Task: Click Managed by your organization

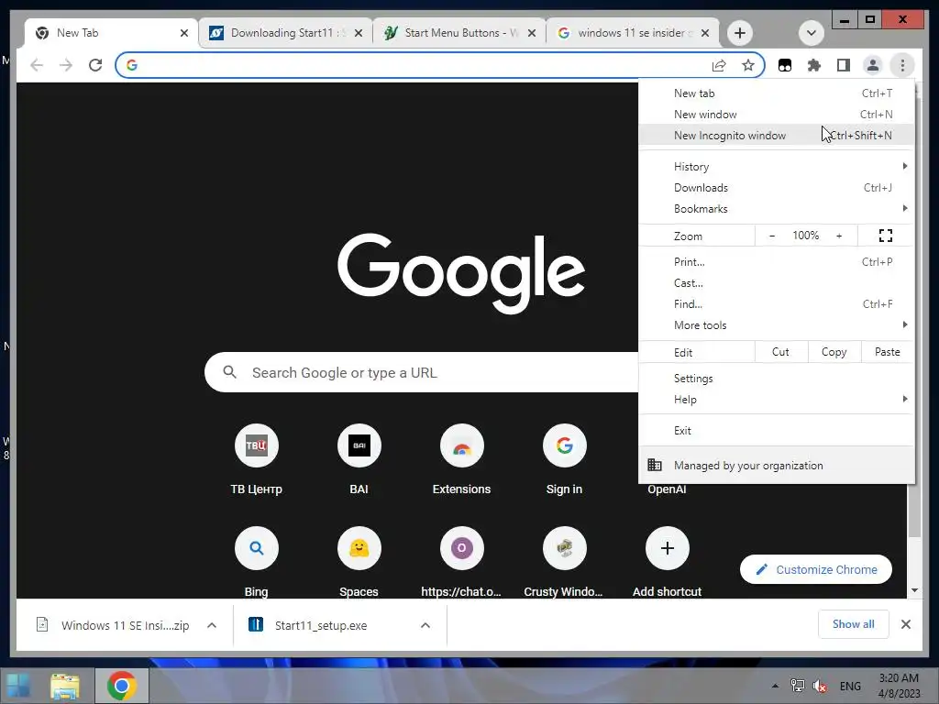Action: pyautogui.click(x=777, y=465)
